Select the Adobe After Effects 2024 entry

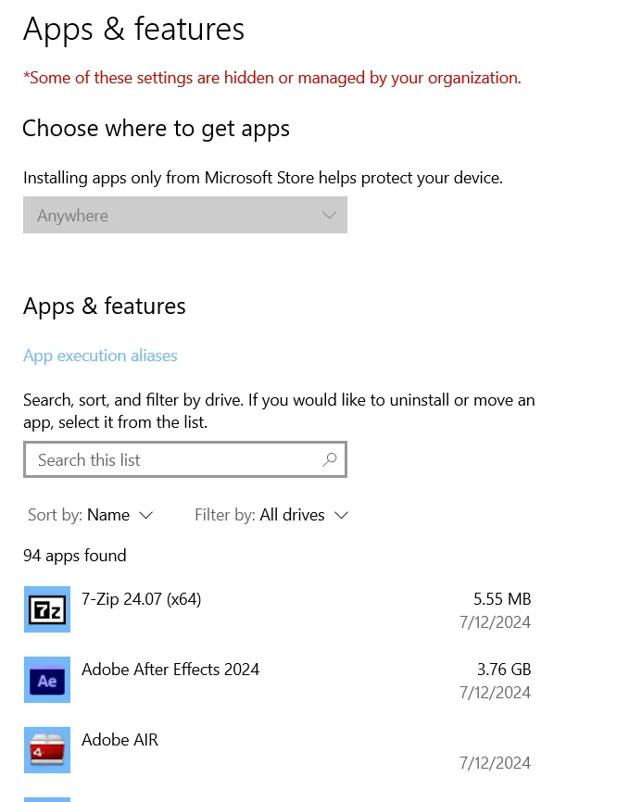tap(278, 681)
